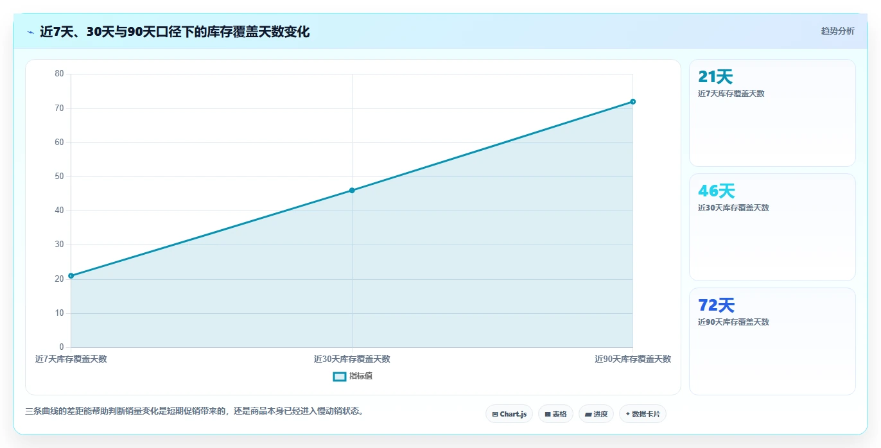Viewport: 881px width, 448px height.
Task: Click the 近30天库存覆盖天数 card caption
Action: coord(733,208)
